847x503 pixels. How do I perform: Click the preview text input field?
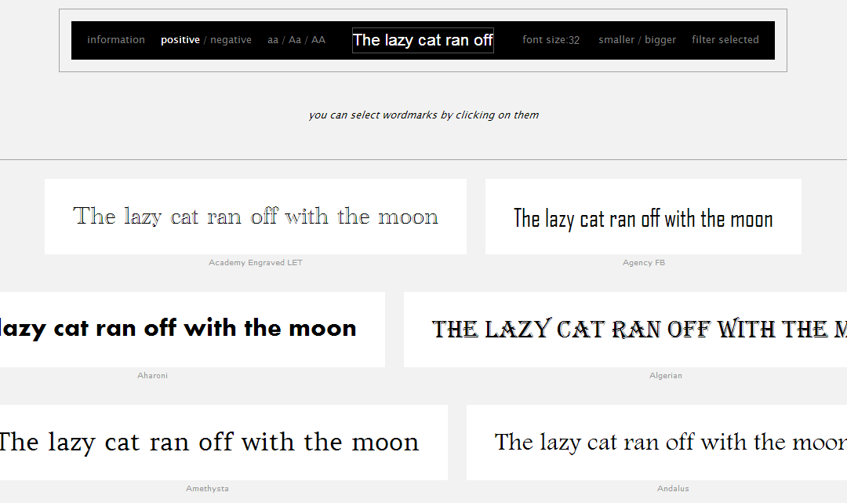(x=423, y=41)
